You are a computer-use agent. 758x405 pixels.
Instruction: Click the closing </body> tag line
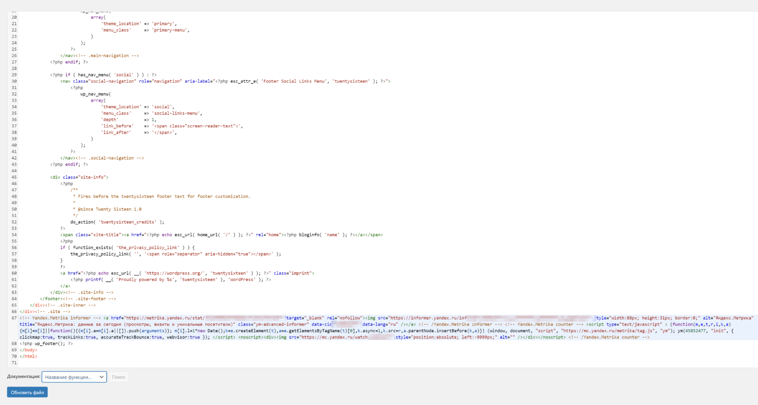(28, 350)
